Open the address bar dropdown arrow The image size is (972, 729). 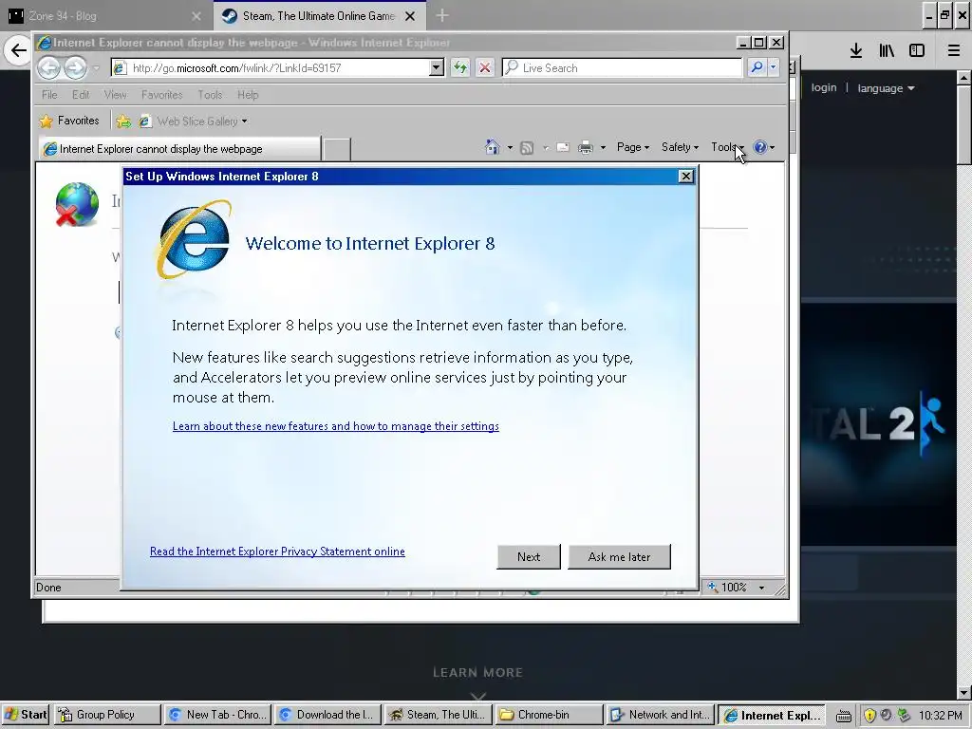[x=437, y=67]
